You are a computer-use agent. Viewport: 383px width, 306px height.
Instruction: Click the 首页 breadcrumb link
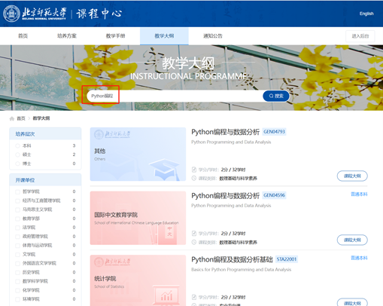pos(21,118)
